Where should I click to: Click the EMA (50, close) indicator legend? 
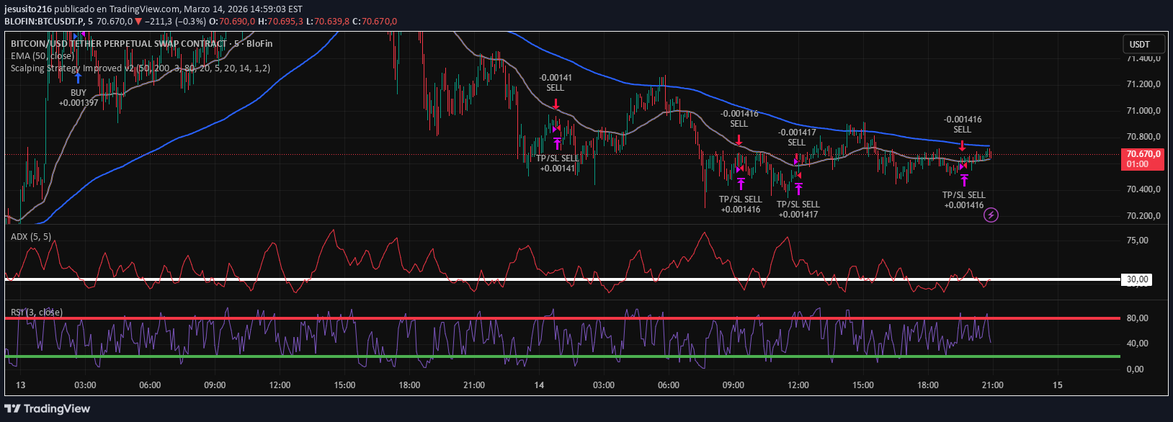click(42, 56)
